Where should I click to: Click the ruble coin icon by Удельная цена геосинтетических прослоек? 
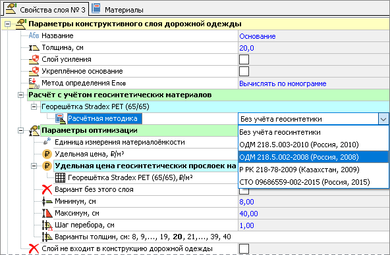pyautogui.click(x=47, y=166)
